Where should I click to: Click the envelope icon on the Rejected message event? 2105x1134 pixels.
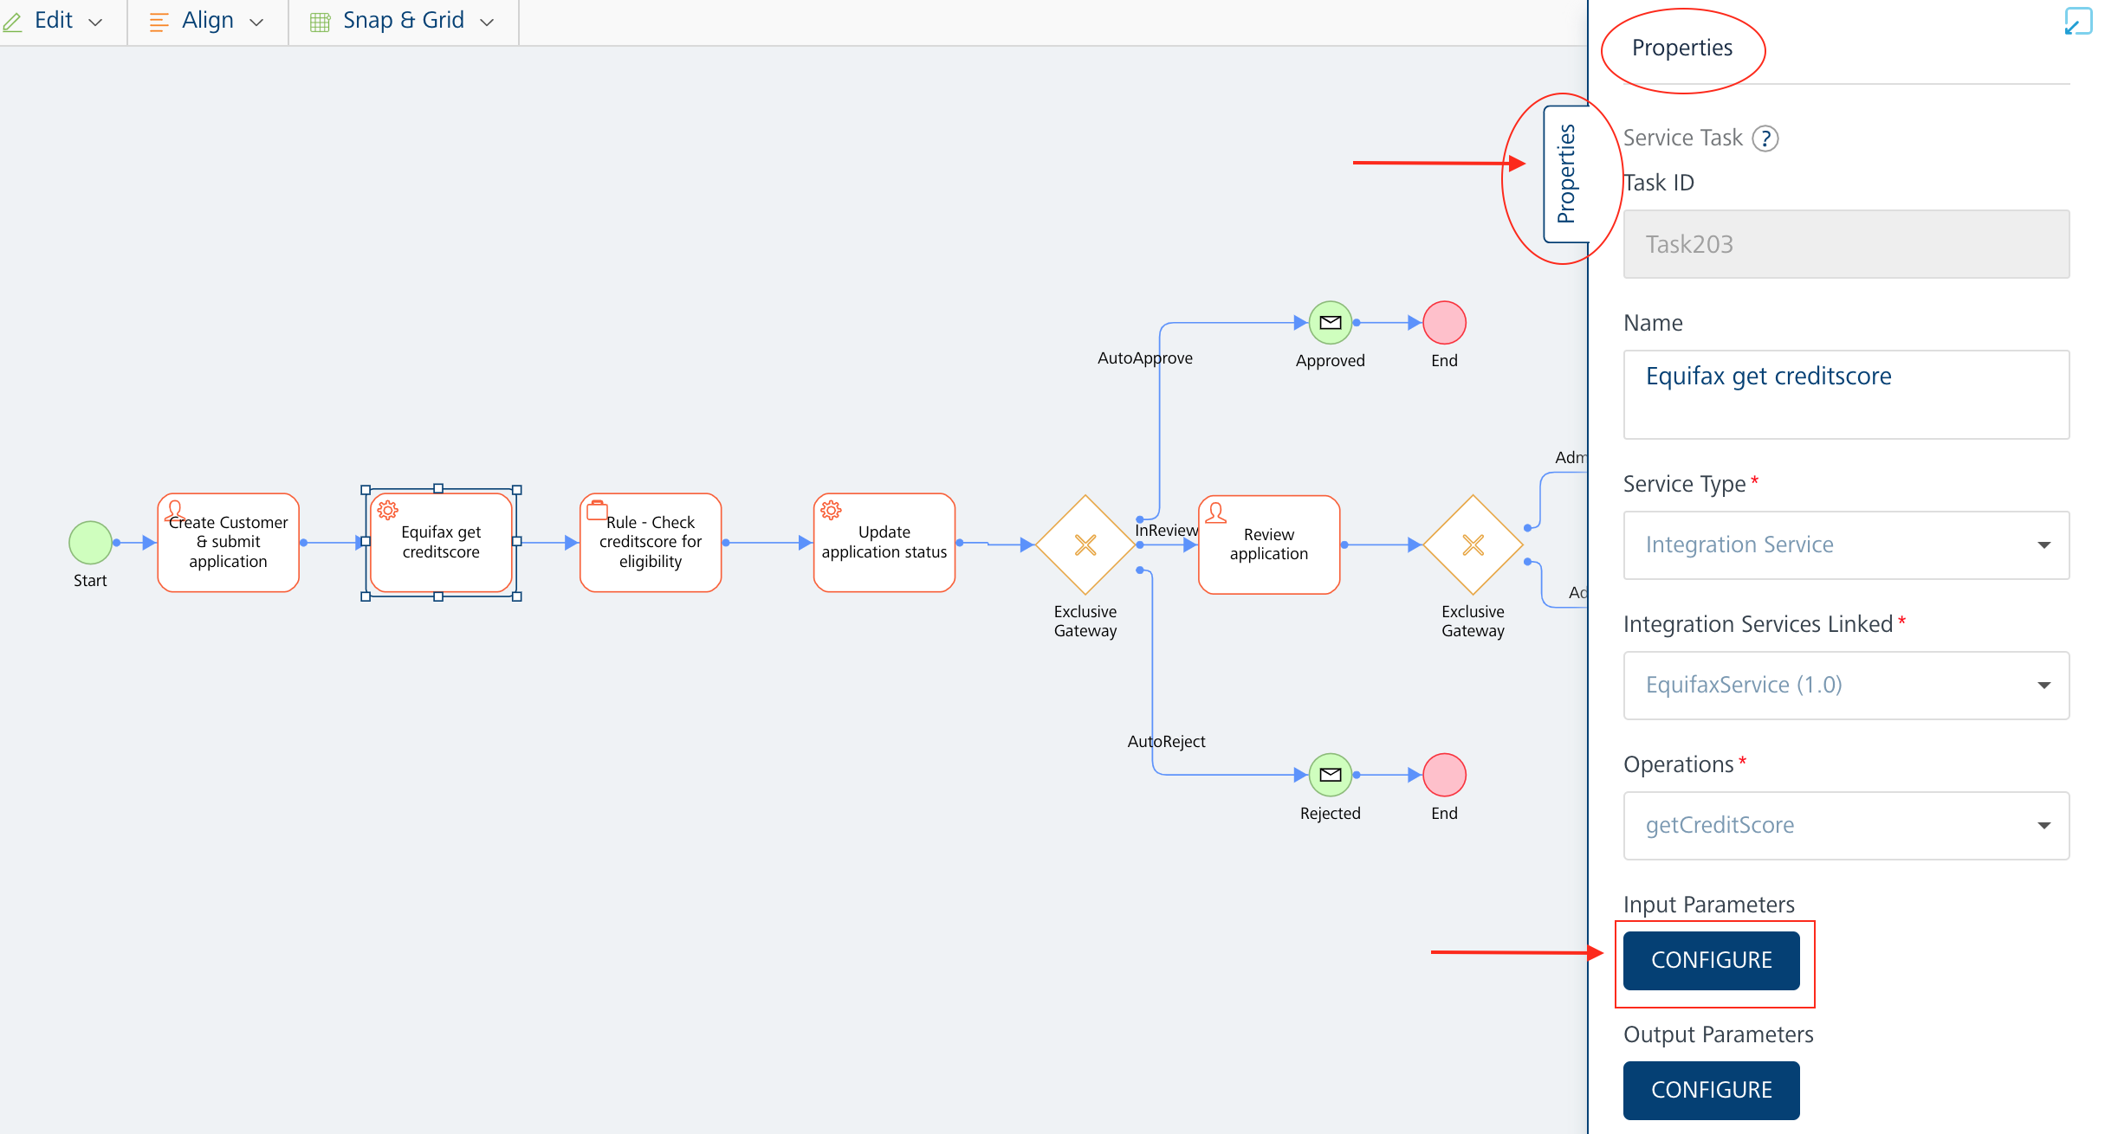click(1331, 775)
